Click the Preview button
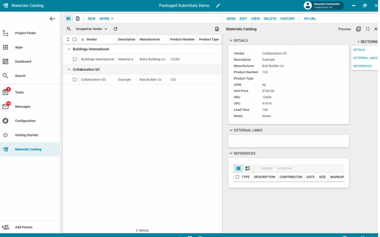The height and width of the screenshot is (237, 380). point(345,29)
